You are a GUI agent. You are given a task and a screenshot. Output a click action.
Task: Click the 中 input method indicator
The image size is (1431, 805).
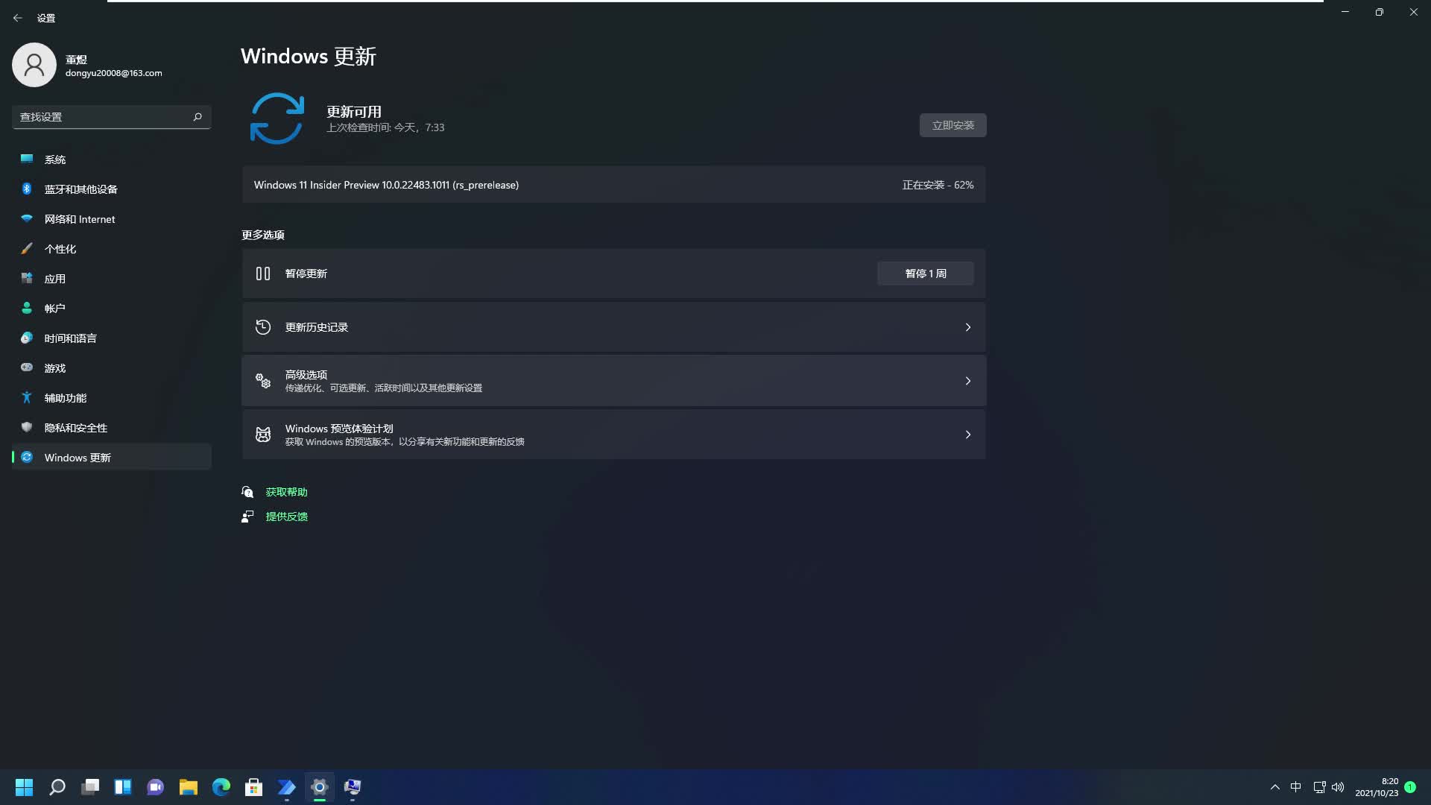point(1296,787)
